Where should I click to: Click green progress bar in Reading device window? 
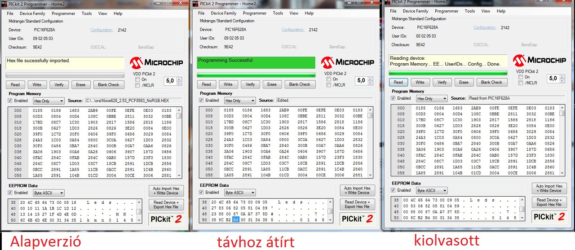tap(448, 72)
